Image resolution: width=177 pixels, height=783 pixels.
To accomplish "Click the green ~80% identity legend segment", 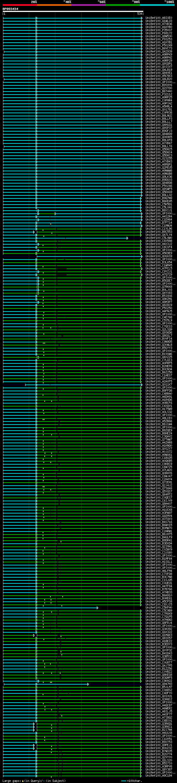I will [123, 5].
